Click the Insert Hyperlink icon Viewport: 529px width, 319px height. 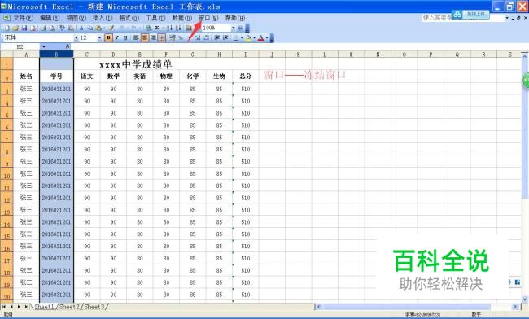148,28
